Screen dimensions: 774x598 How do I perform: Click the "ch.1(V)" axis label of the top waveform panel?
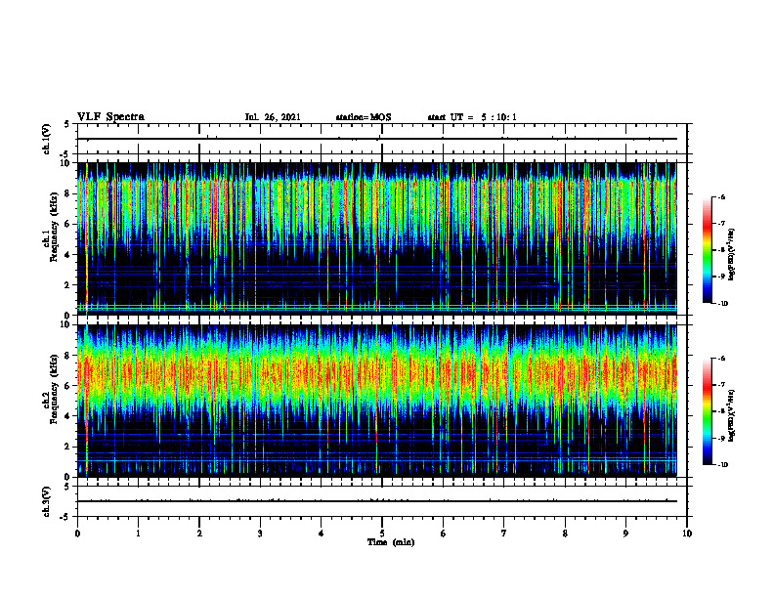tap(46, 139)
